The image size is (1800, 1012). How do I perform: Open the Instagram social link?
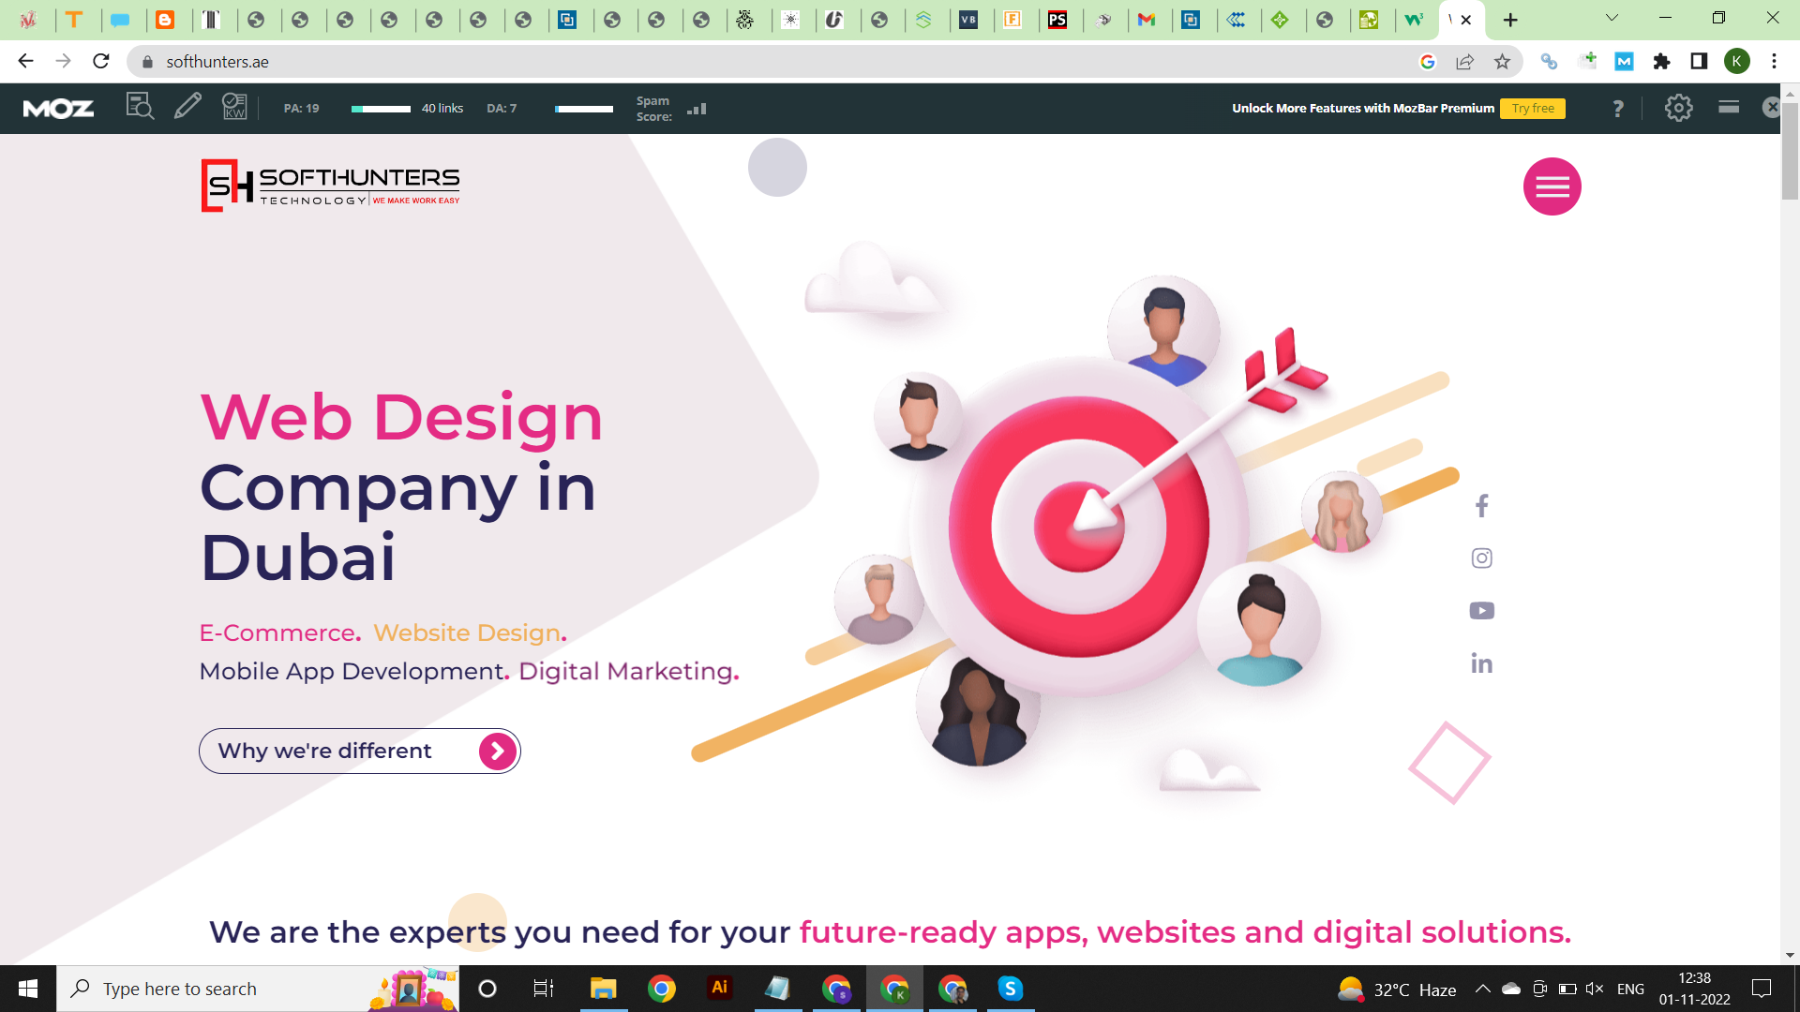click(1481, 558)
